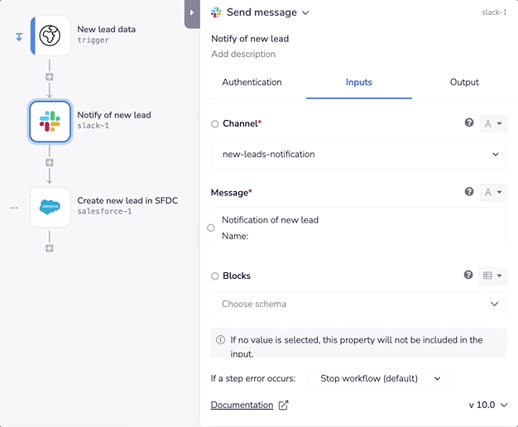Open the new-leads-notification channel dropdown
This screenshot has width=518, height=427.
tap(359, 154)
